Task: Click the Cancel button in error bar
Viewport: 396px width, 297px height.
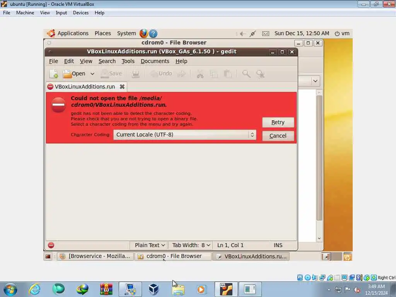Action: tap(278, 136)
